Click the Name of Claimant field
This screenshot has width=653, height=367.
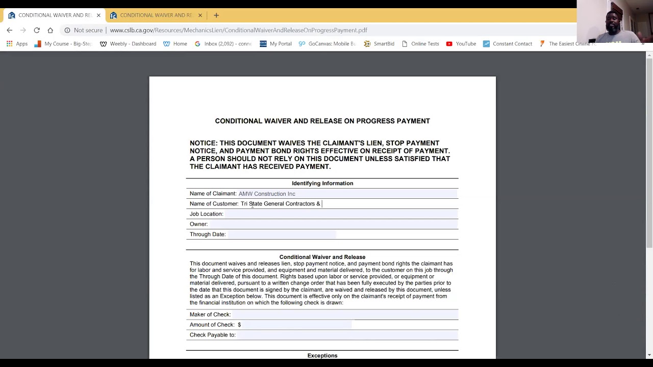[x=347, y=194]
